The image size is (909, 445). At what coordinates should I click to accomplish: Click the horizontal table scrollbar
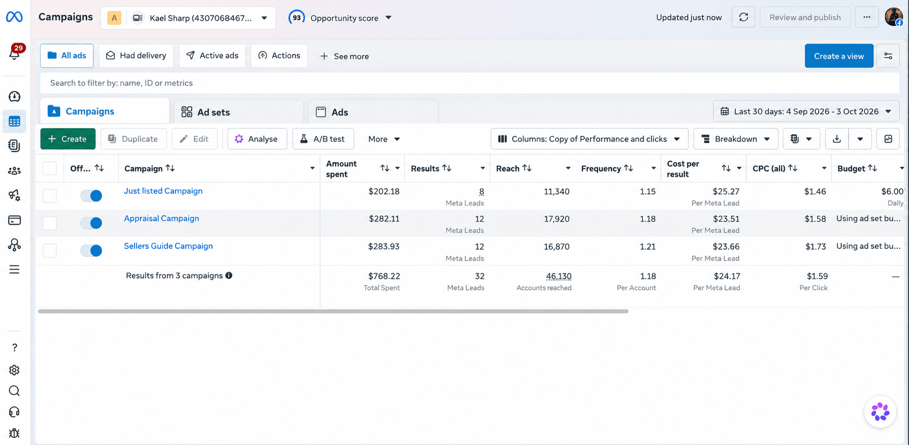pyautogui.click(x=333, y=311)
